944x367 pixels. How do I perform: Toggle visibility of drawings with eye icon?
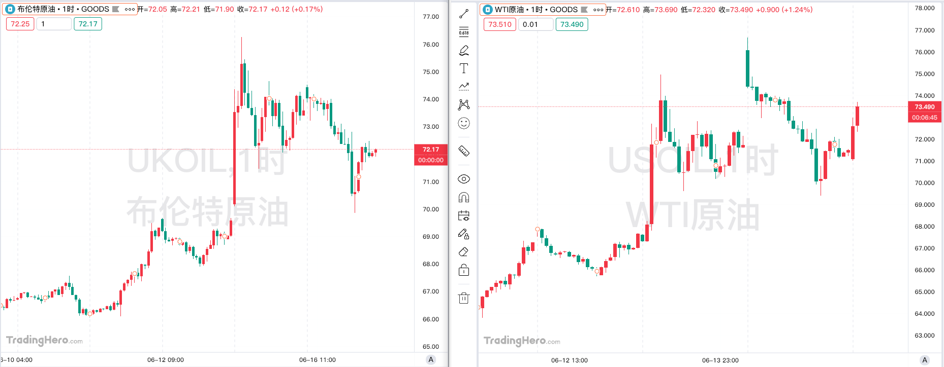(464, 179)
